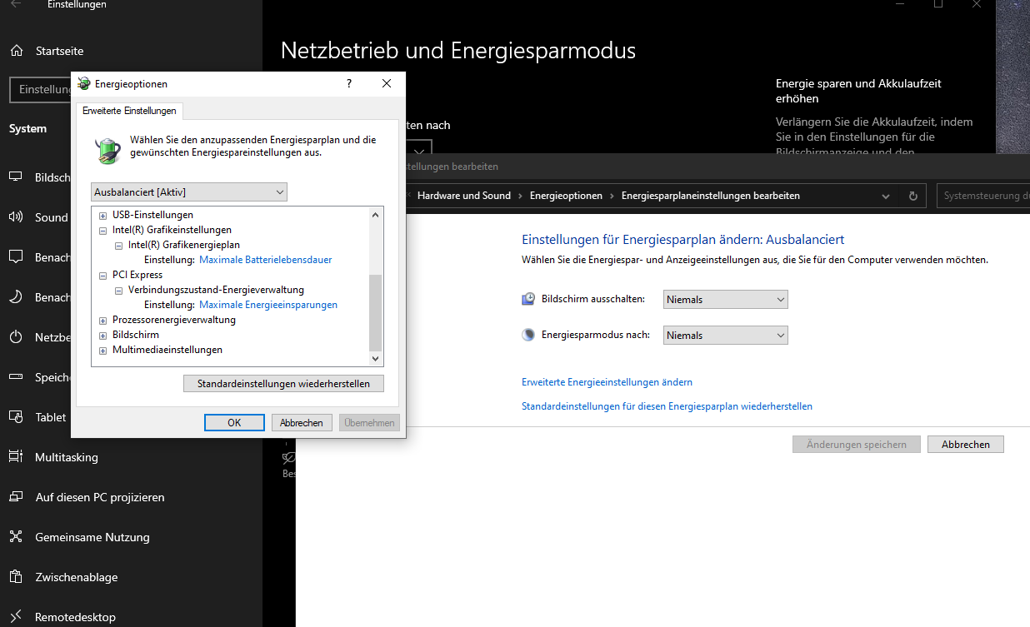Screen dimensions: 1030x627
Task: Click the Settings search box in sidebar
Action: [42, 89]
